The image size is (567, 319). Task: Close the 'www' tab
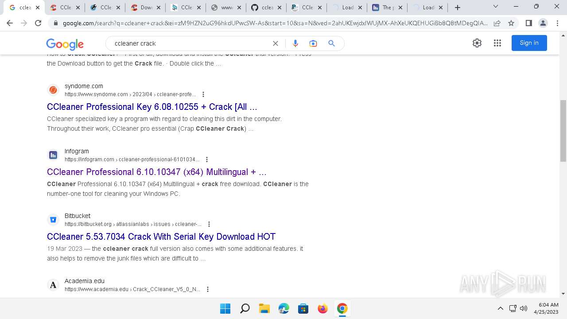tap(239, 8)
